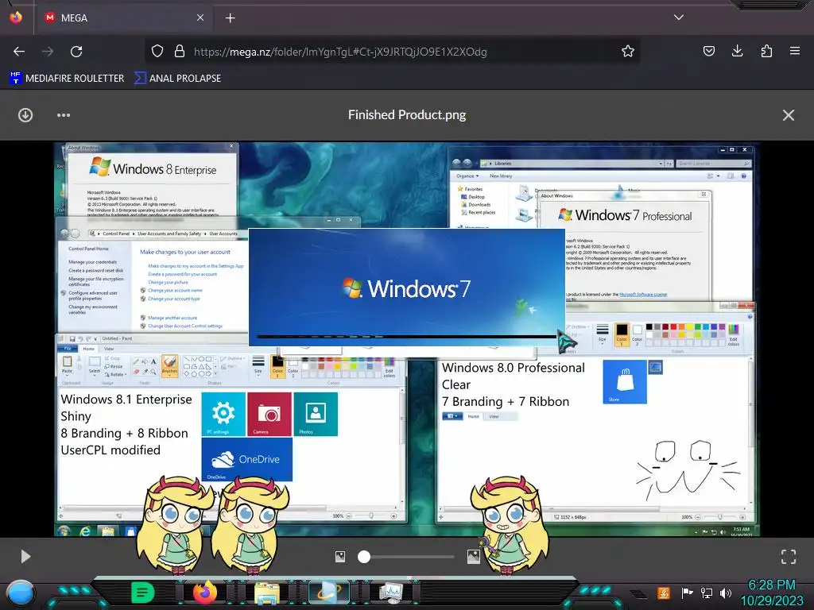This screenshot has width=814, height=610.
Task: Open the Firefox application menu
Action: [x=795, y=51]
